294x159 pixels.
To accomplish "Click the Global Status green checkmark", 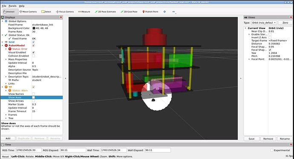I will pos(6,35).
